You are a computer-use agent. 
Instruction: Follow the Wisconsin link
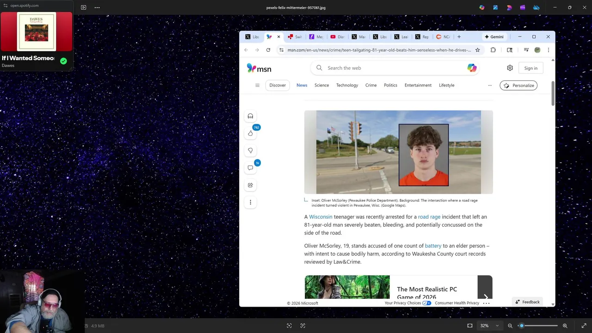(x=321, y=217)
